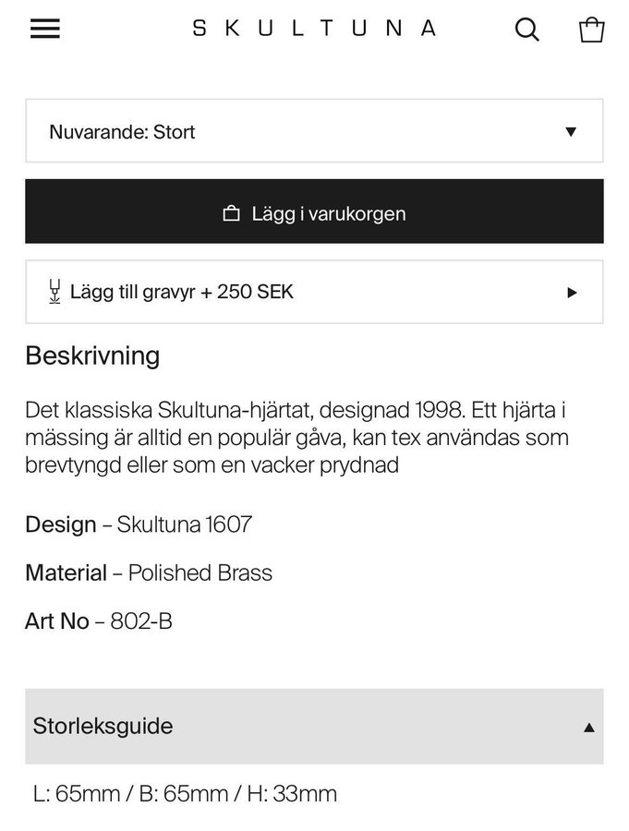Open the shopping bag icon in the header
Viewport: 629px width, 831px height.
[x=591, y=30]
